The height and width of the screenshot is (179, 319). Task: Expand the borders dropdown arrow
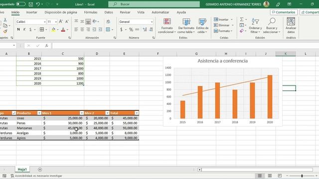point(46,30)
